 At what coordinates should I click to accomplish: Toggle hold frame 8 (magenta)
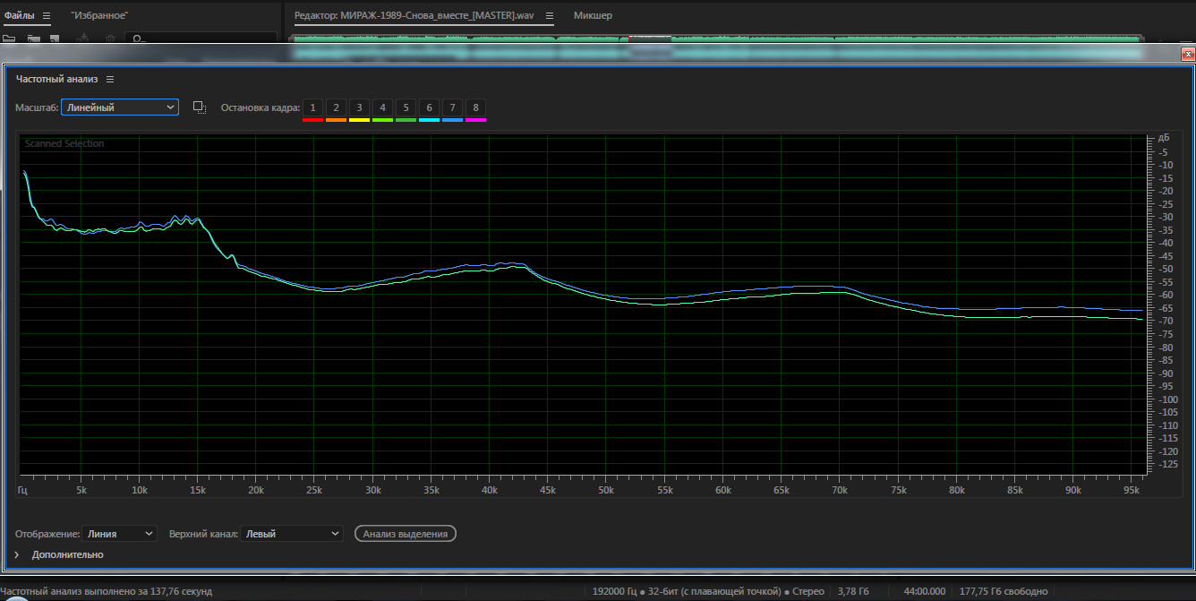(x=475, y=108)
